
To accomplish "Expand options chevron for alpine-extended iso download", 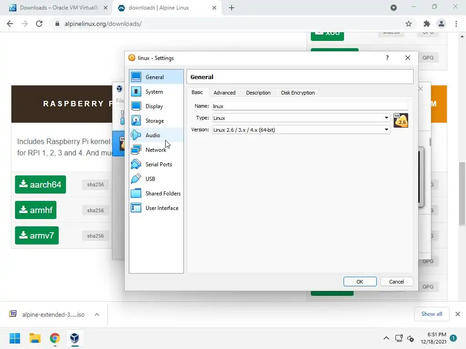I will [x=97, y=314].
